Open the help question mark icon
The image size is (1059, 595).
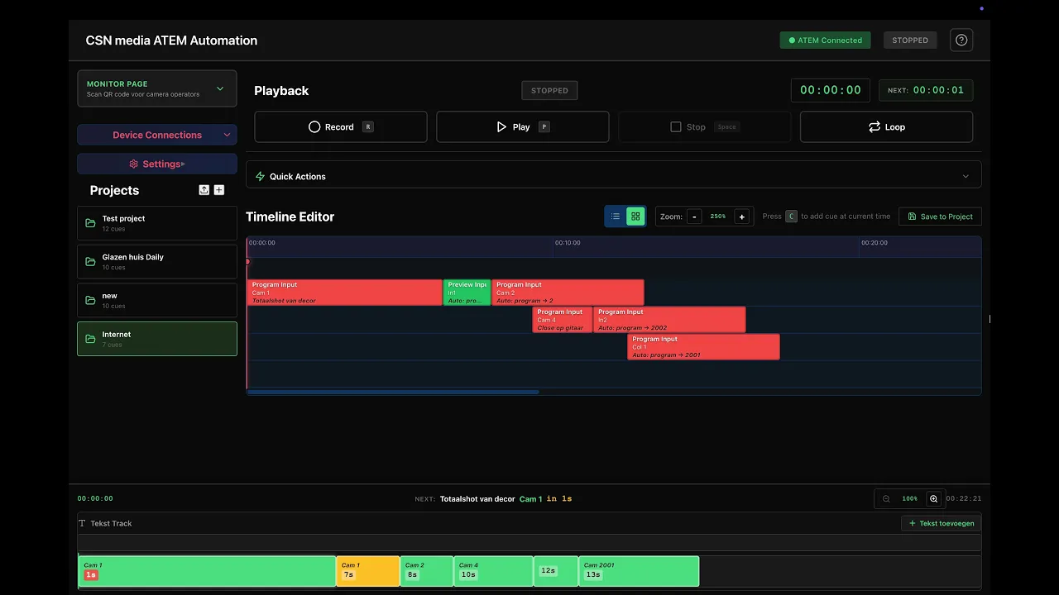(x=961, y=40)
